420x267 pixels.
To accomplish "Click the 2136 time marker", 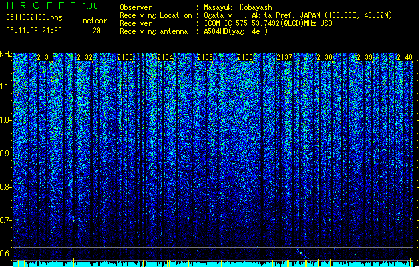I will point(245,57).
